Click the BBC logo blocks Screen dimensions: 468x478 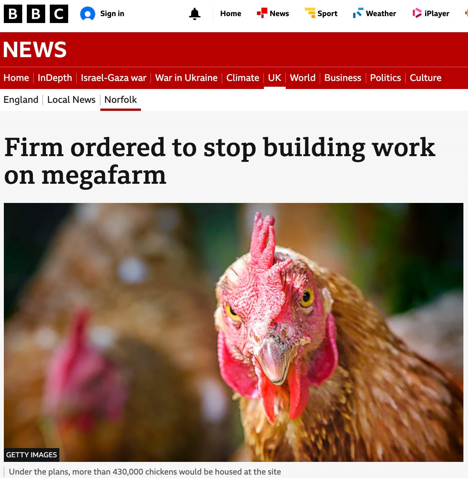(36, 14)
